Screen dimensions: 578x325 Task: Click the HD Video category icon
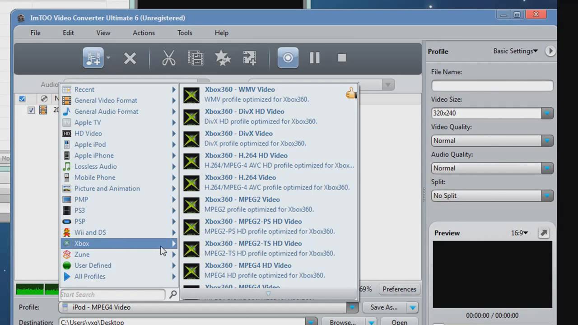(x=67, y=134)
